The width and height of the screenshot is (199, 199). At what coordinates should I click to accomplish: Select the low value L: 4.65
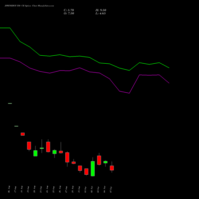click(101, 14)
